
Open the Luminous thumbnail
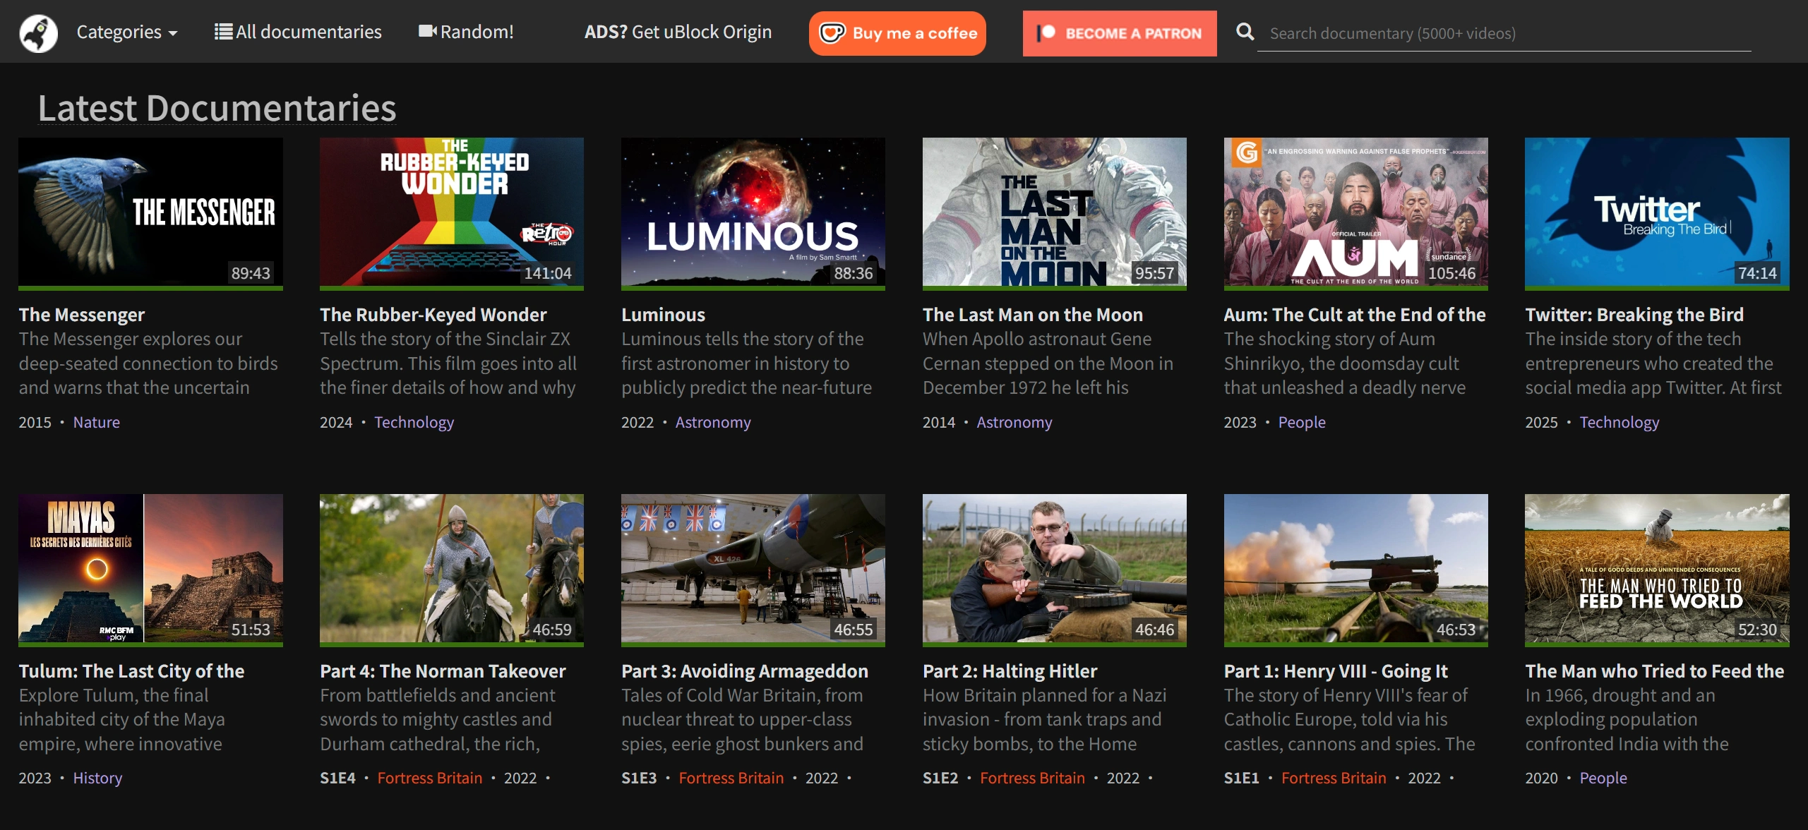click(x=753, y=213)
